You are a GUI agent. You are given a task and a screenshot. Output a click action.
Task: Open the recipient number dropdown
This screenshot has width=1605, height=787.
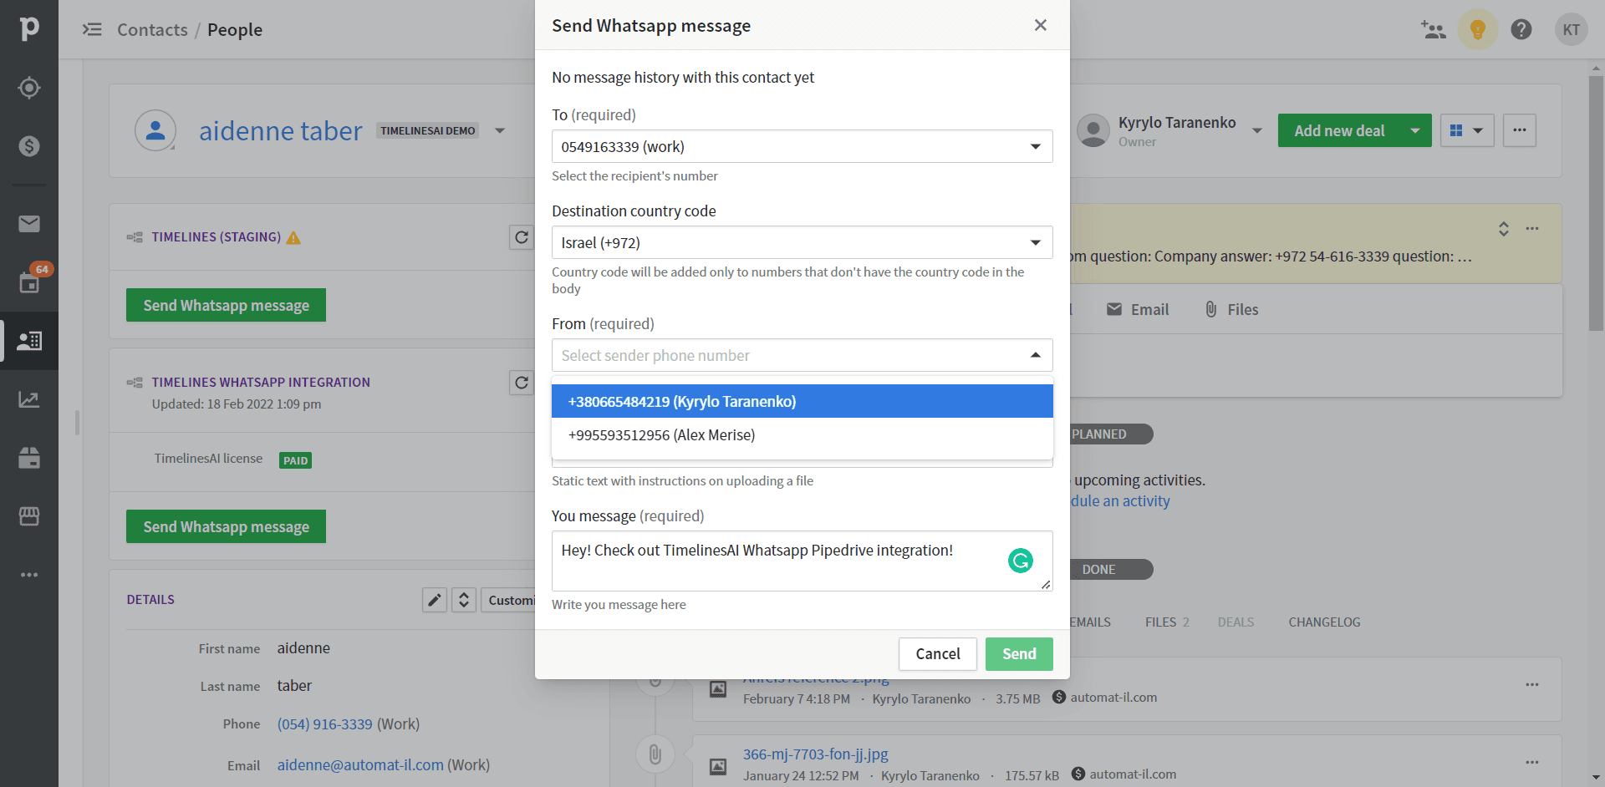tap(1034, 146)
